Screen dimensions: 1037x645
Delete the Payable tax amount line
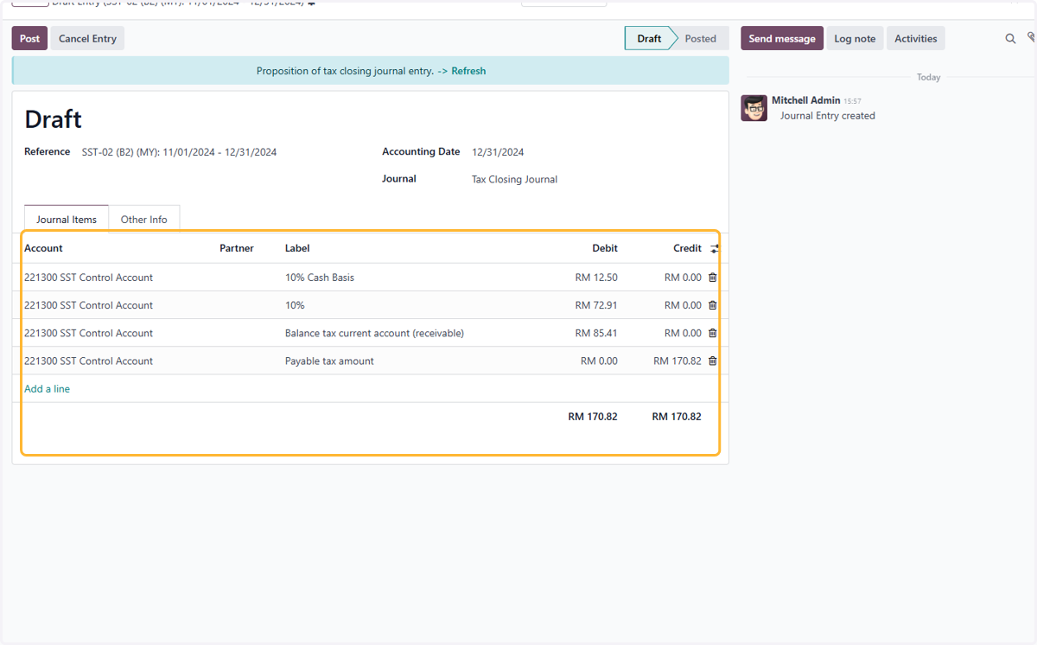tap(712, 361)
